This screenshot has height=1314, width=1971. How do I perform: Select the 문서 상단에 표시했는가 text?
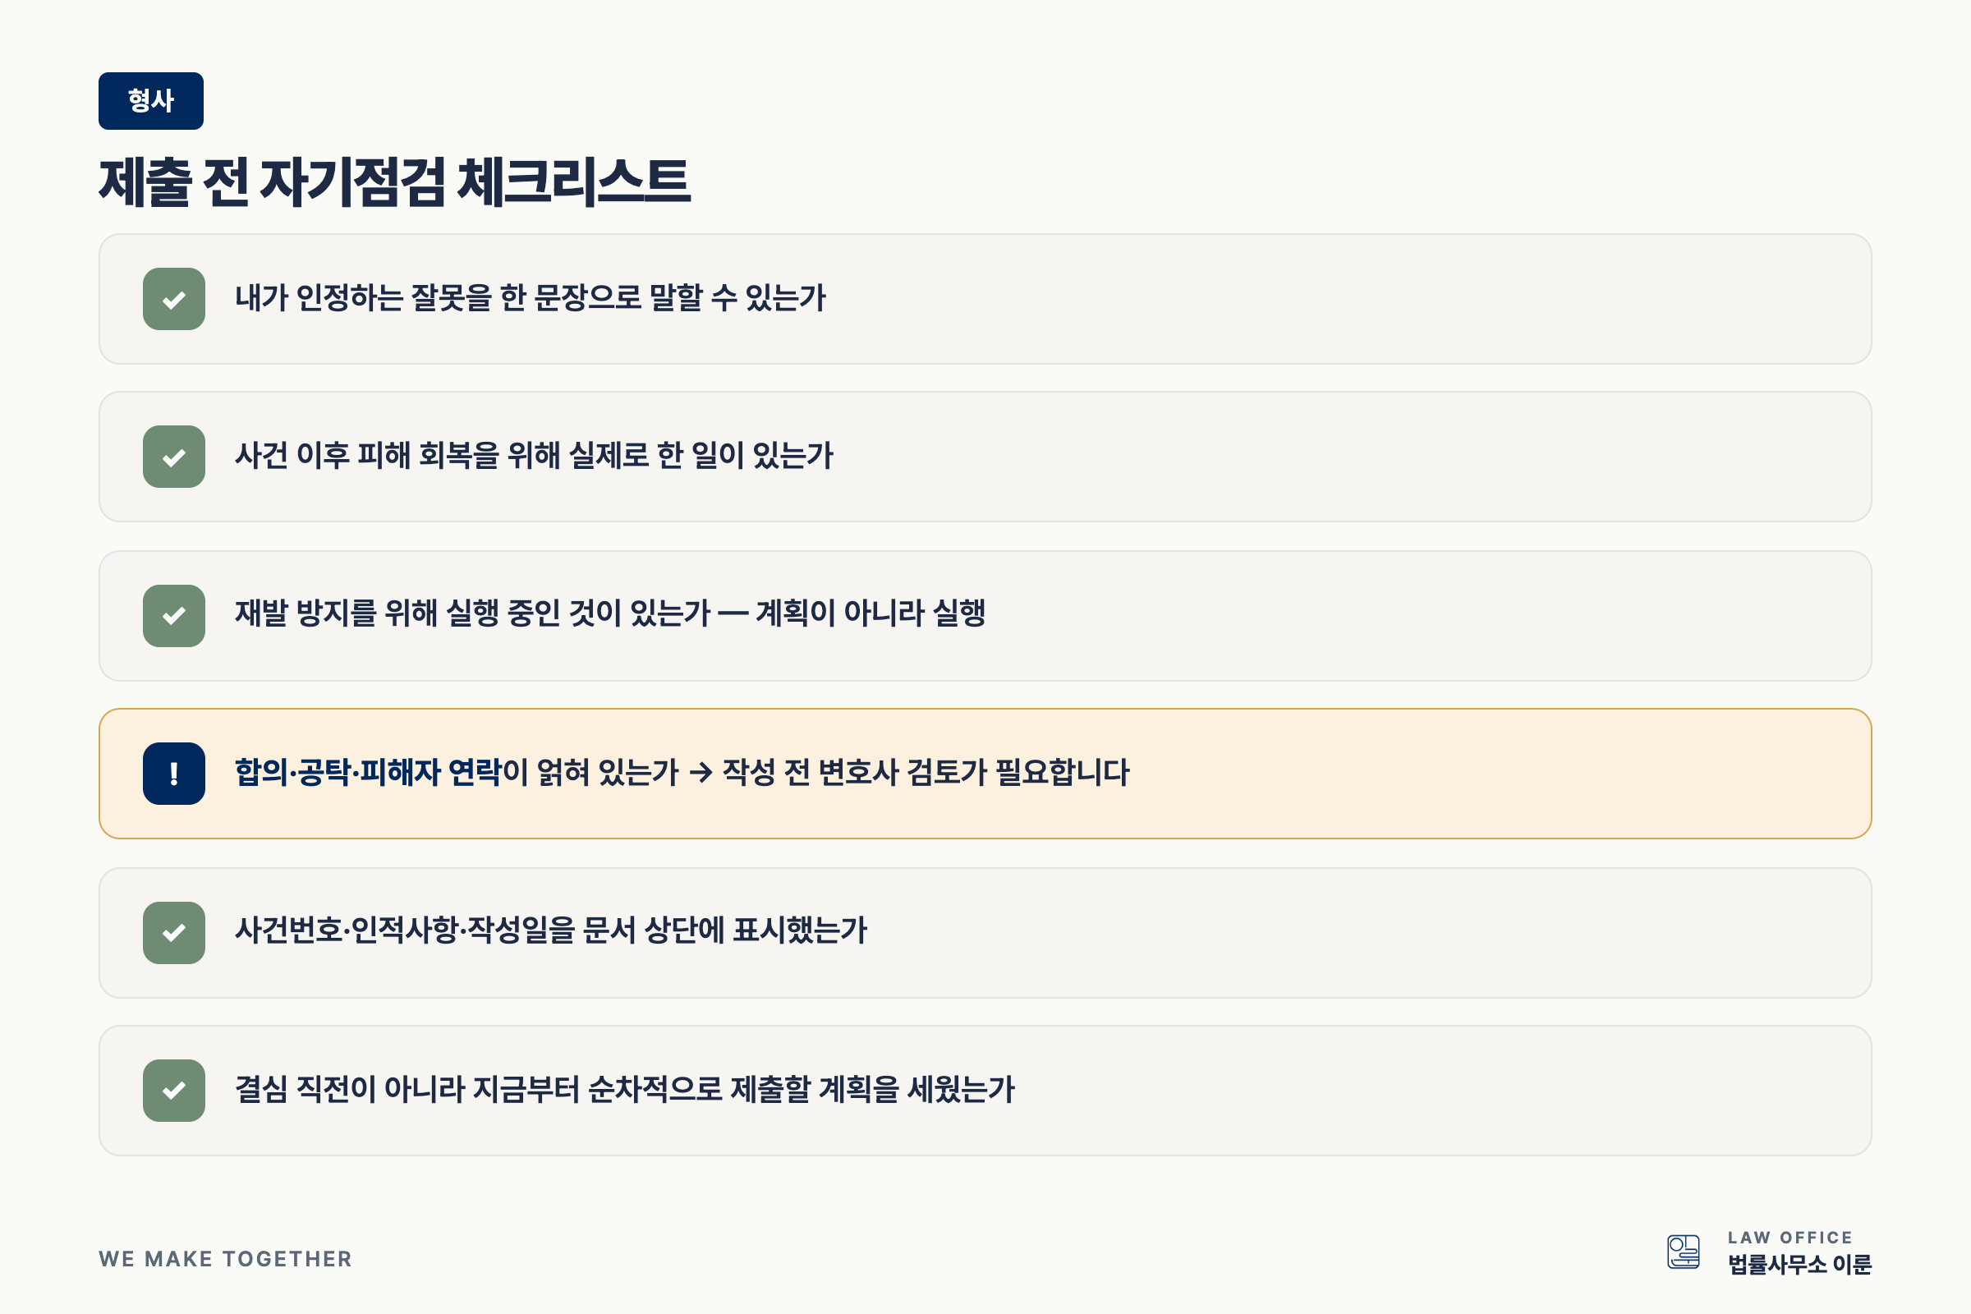tap(725, 930)
